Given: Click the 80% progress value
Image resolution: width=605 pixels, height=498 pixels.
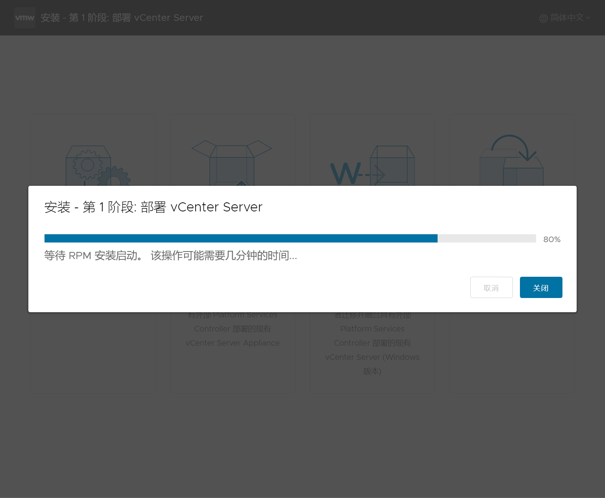Looking at the screenshot, I should [552, 239].
